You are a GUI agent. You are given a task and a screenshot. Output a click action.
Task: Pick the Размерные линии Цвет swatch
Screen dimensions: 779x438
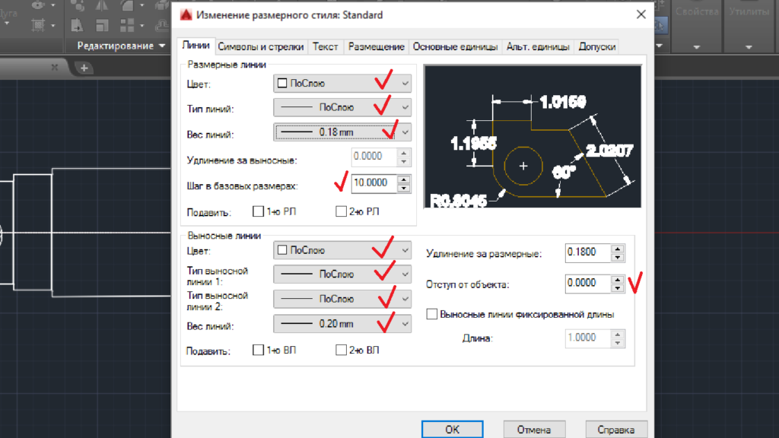coord(282,84)
